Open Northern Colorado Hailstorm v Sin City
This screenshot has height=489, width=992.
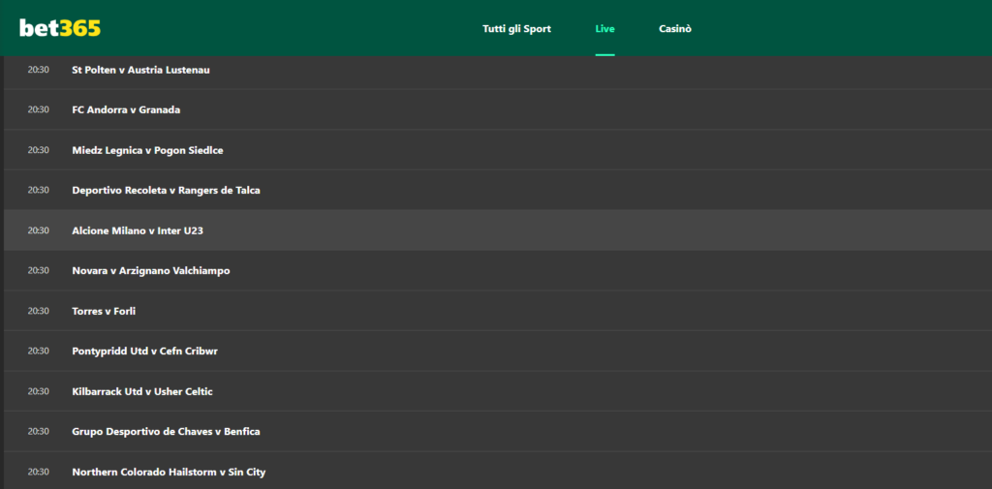[x=169, y=472]
